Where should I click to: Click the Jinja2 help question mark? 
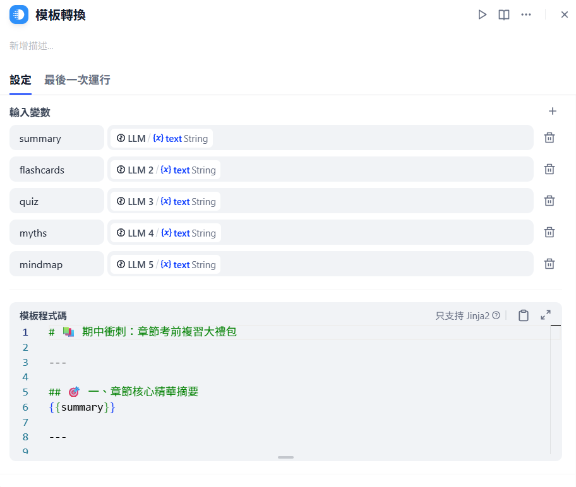point(496,315)
